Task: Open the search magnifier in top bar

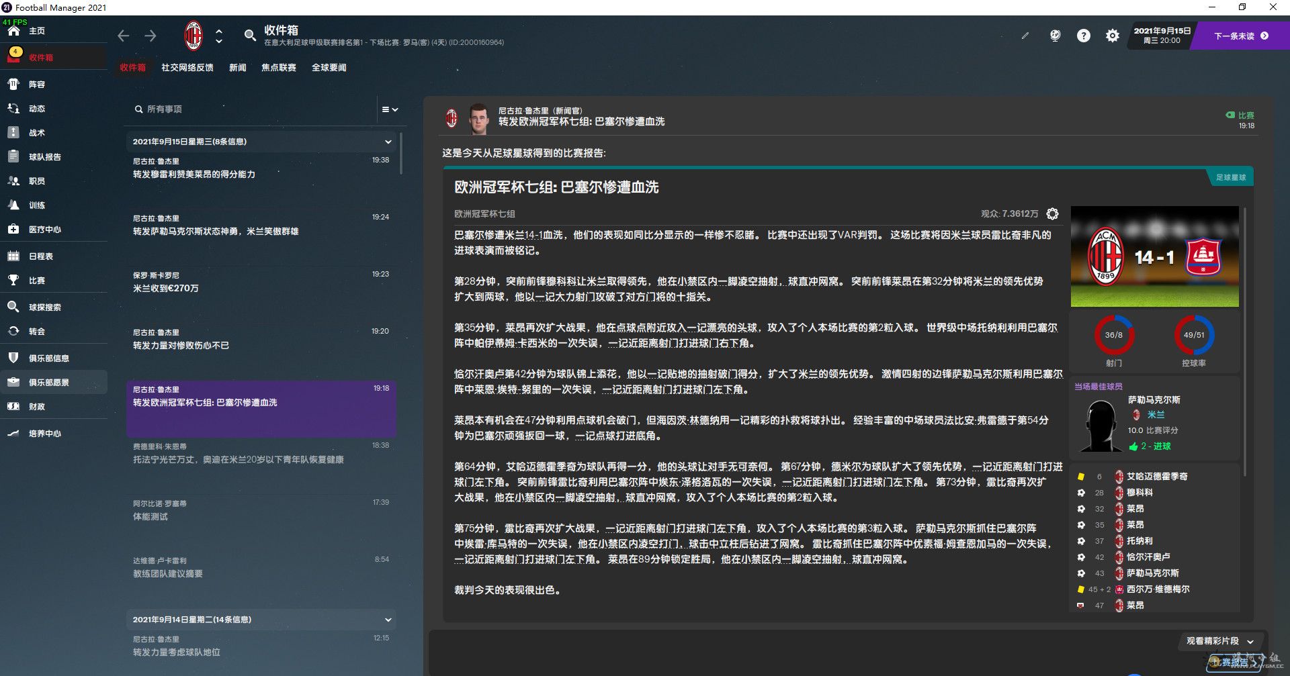Action: (x=249, y=36)
